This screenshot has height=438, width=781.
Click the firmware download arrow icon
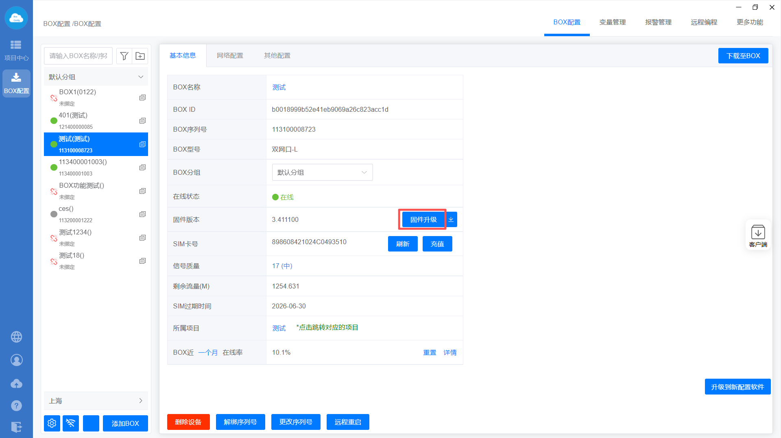pos(451,219)
